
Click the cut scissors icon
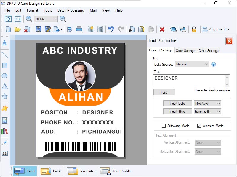pyautogui.click(x=132, y=29)
